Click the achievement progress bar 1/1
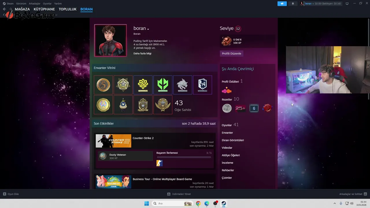The height and width of the screenshot is (208, 370). 184,157
